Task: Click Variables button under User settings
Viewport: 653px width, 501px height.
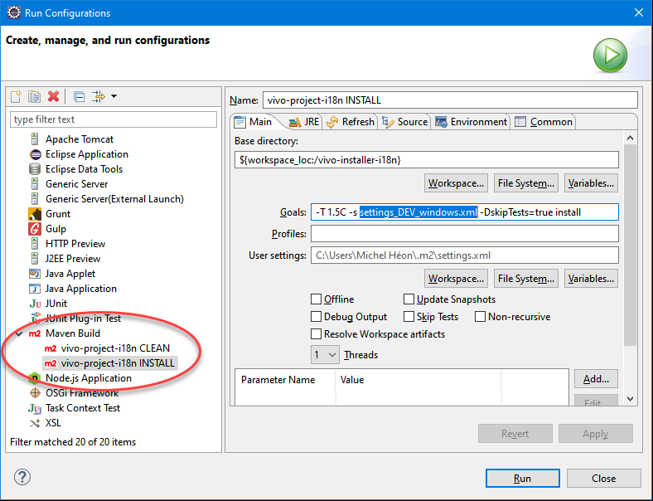Action: 591,279
